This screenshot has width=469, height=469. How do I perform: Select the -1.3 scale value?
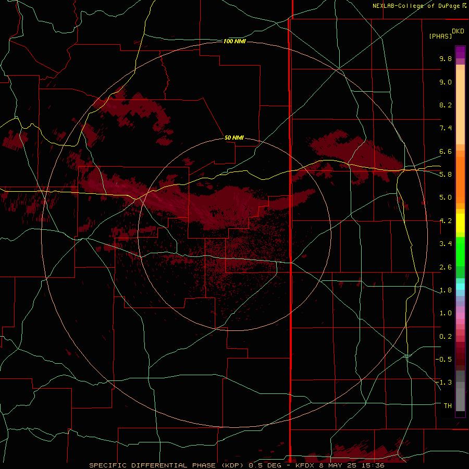pos(443,382)
